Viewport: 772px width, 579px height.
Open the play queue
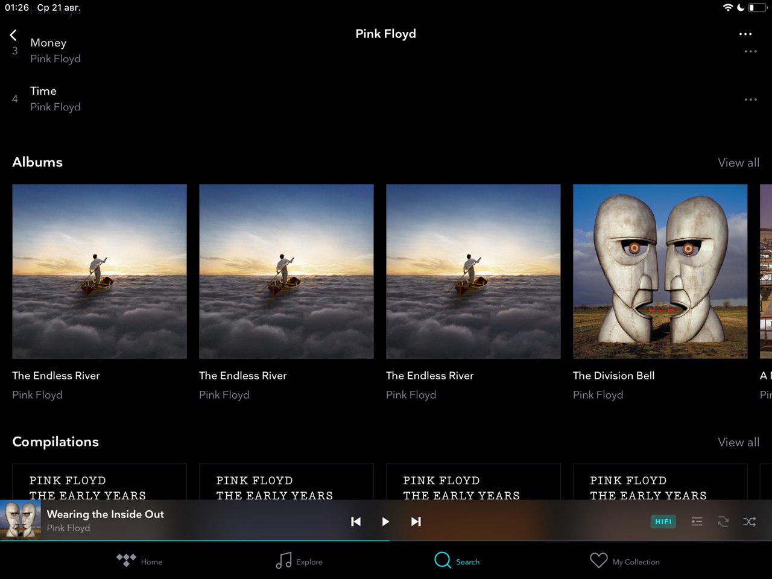point(697,522)
